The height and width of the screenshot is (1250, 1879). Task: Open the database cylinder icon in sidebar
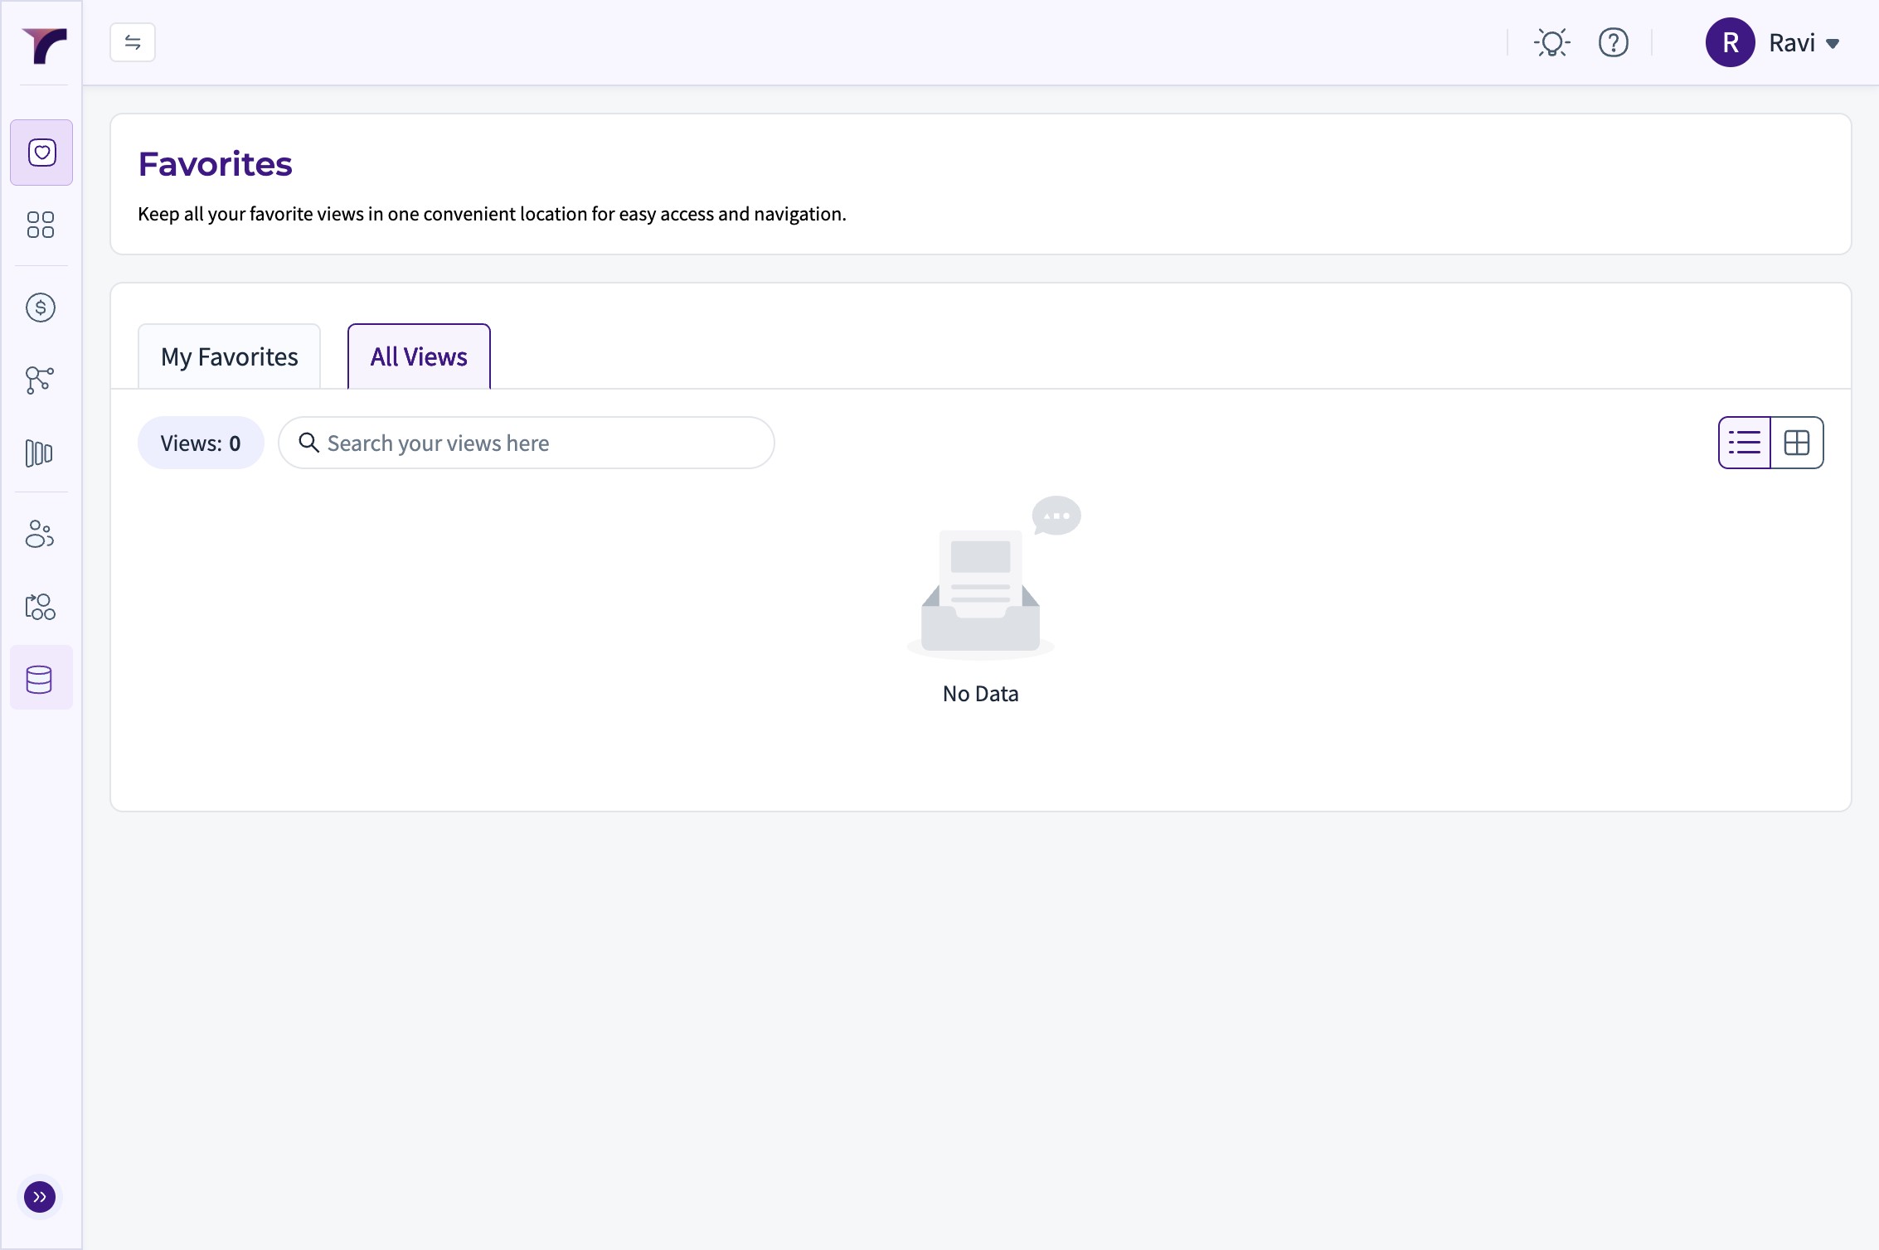click(40, 679)
